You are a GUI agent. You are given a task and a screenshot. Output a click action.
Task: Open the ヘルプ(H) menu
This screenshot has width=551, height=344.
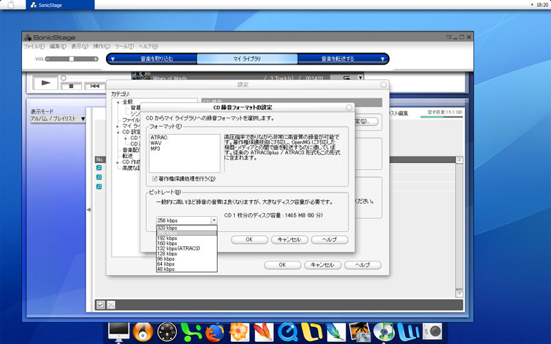[x=148, y=46]
